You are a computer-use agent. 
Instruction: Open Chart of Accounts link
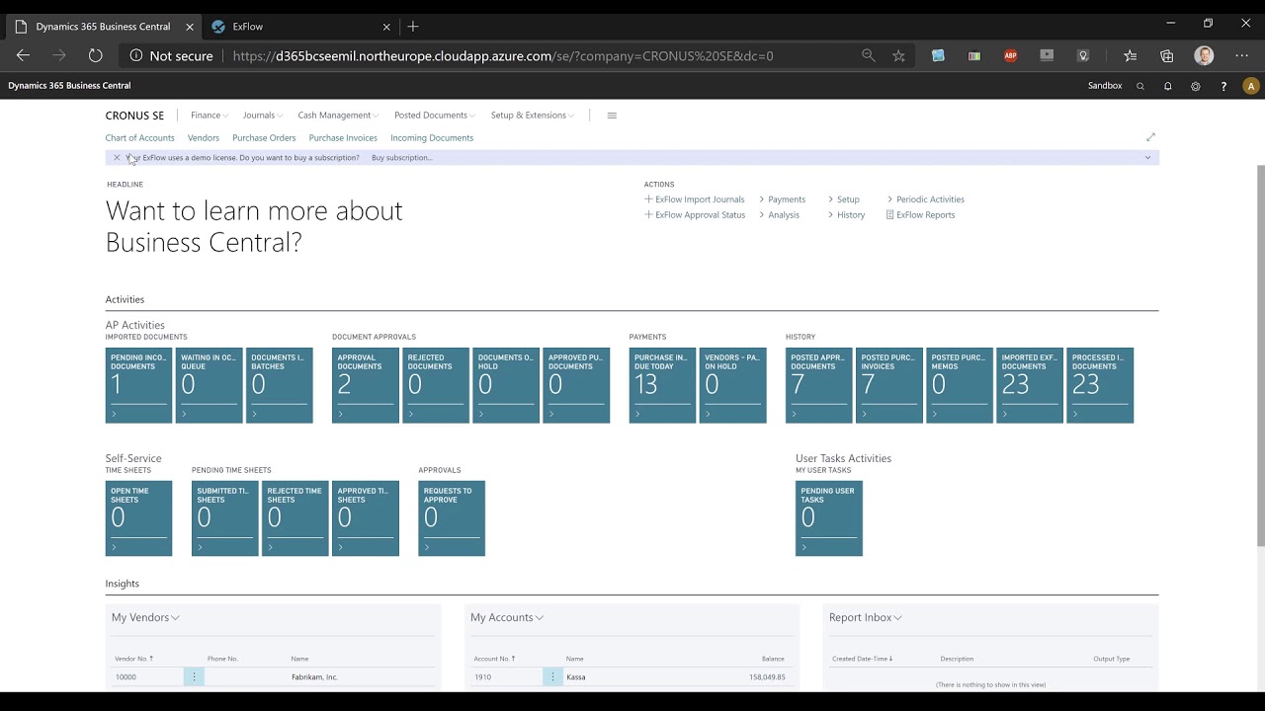pyautogui.click(x=139, y=138)
